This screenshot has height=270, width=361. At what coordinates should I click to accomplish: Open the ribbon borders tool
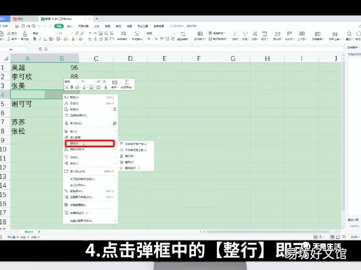[x=51, y=39]
